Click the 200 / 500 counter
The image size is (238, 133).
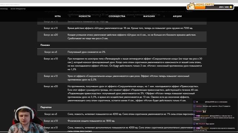coord(224,7)
